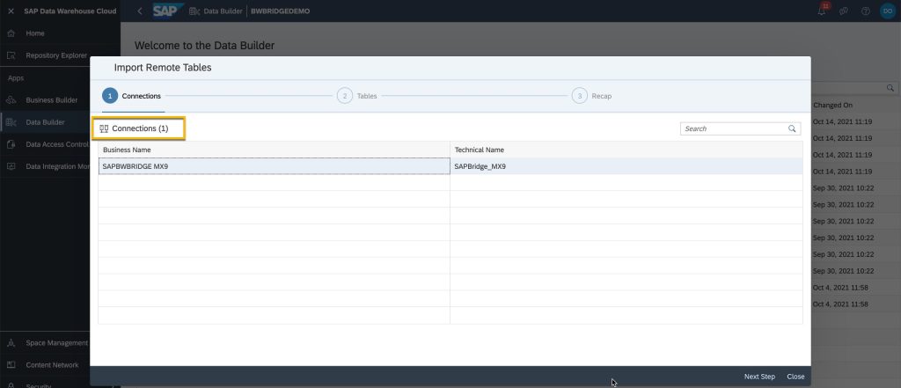Click the Changed On column header behind dialog
This screenshot has width=901, height=388.
click(x=832, y=106)
